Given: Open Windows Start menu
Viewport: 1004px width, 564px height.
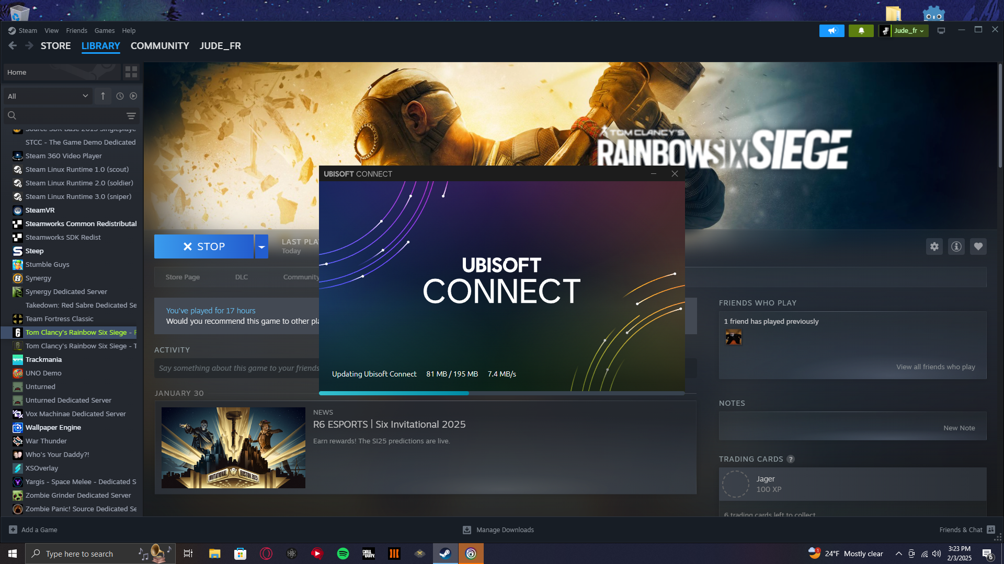Looking at the screenshot, I should point(13,554).
